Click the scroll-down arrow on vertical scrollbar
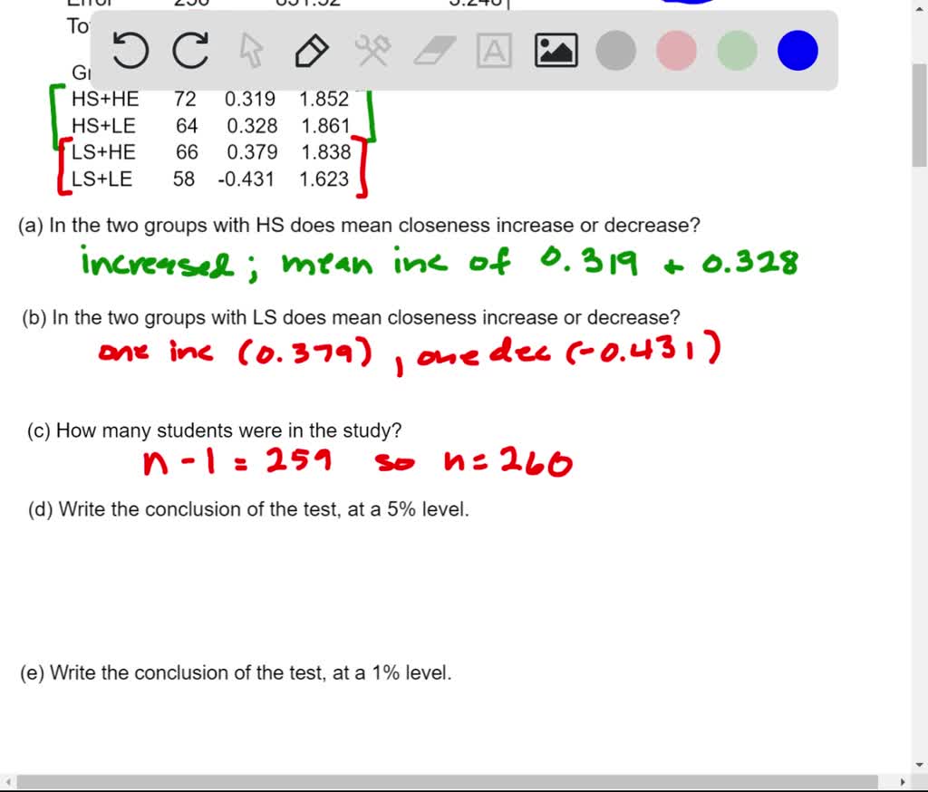928x792 pixels. pyautogui.click(x=921, y=766)
